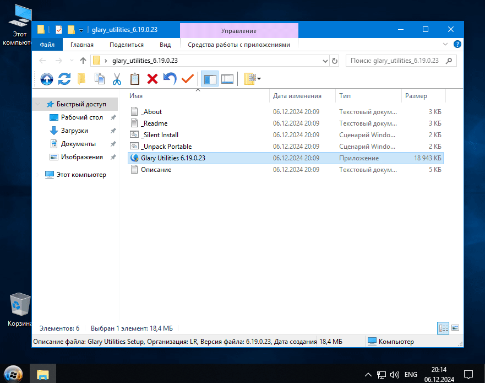Collapse the Быстрый доступ tree node
The image size is (485, 383).
point(38,104)
